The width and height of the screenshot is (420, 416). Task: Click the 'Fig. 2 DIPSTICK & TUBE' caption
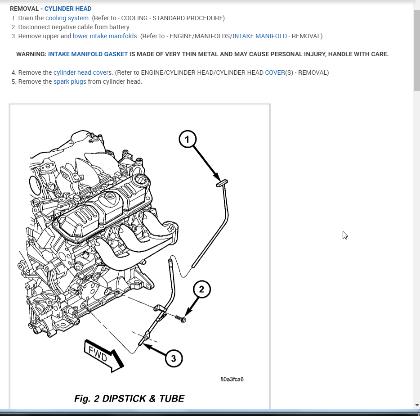click(x=129, y=398)
